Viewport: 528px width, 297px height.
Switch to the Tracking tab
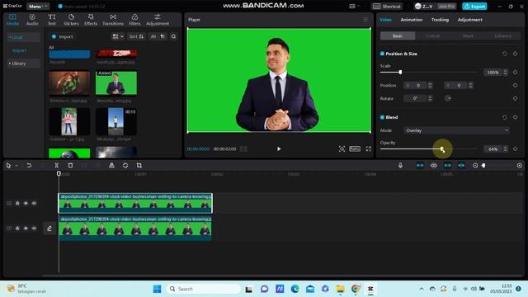pos(440,20)
